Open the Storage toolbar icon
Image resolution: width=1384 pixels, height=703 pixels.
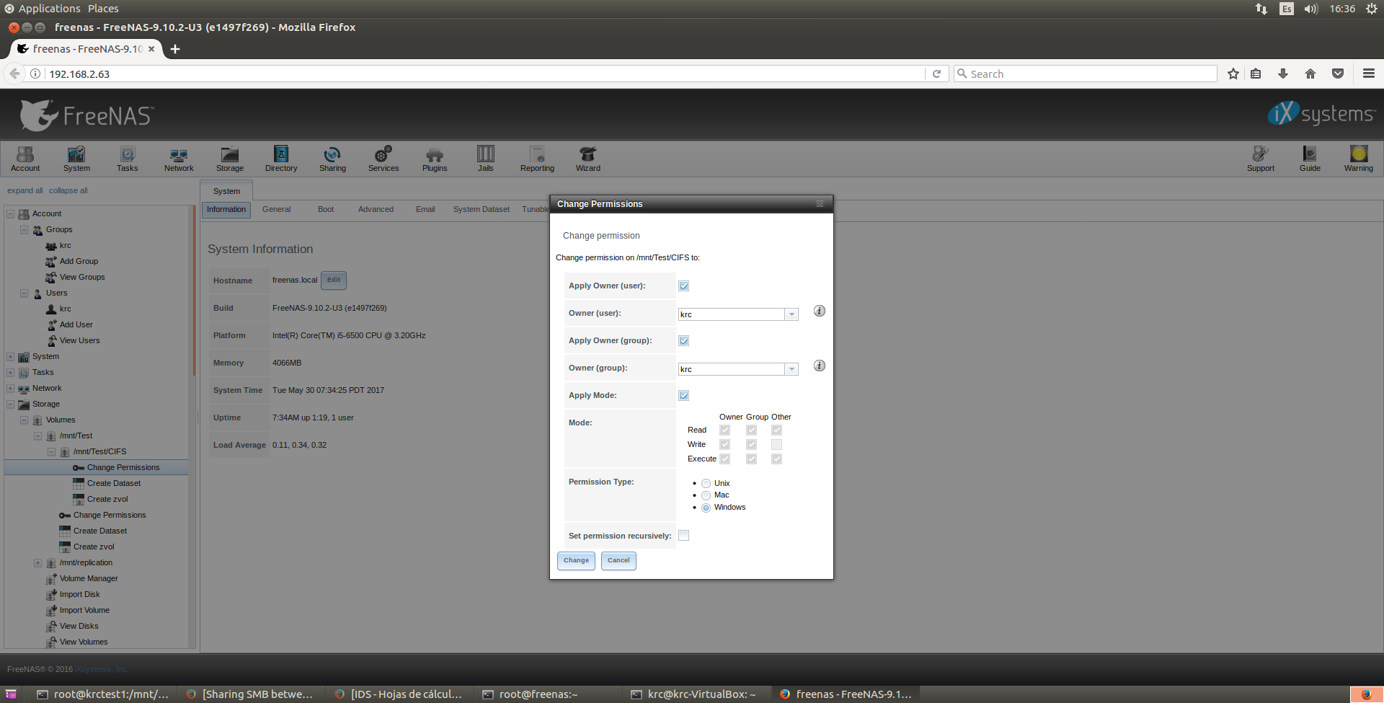(x=230, y=159)
